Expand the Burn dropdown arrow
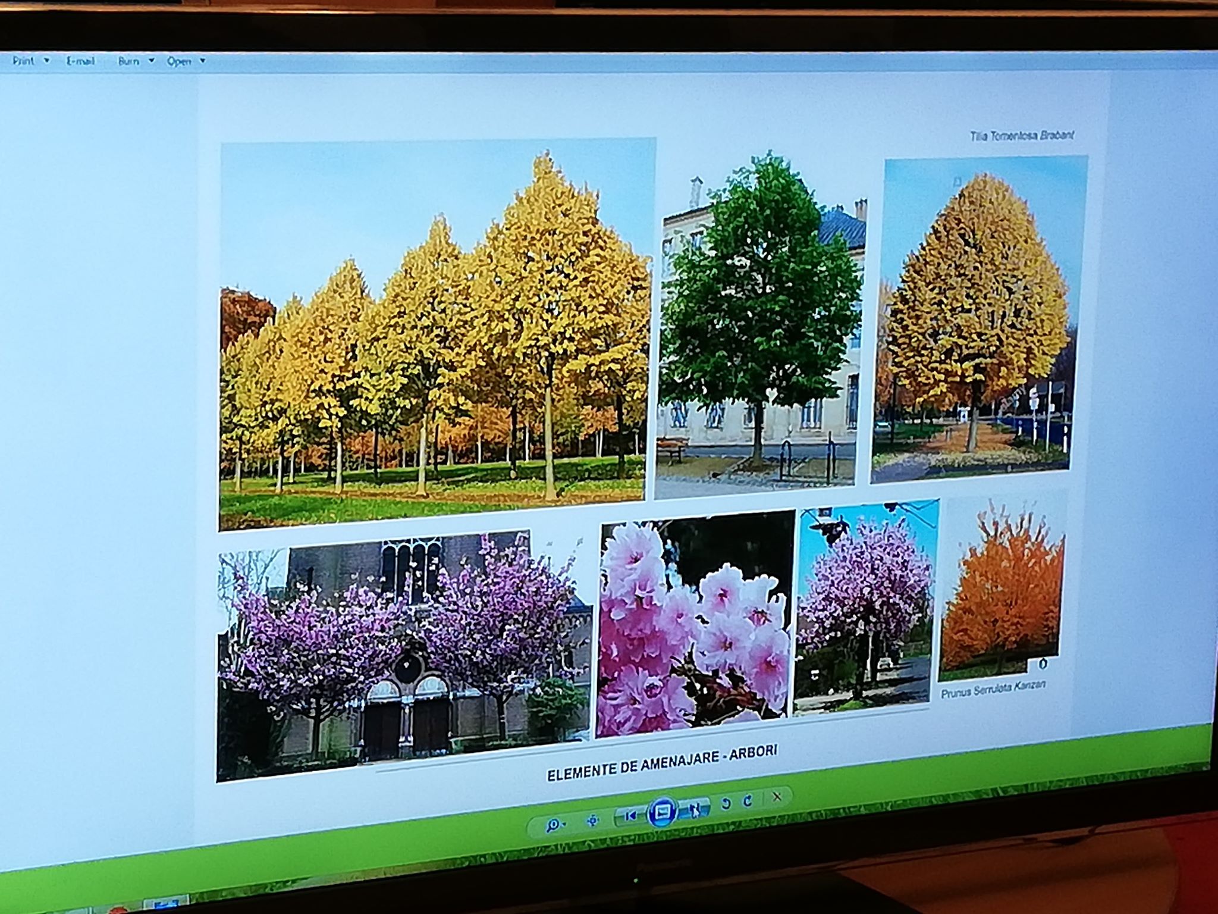 (x=151, y=61)
